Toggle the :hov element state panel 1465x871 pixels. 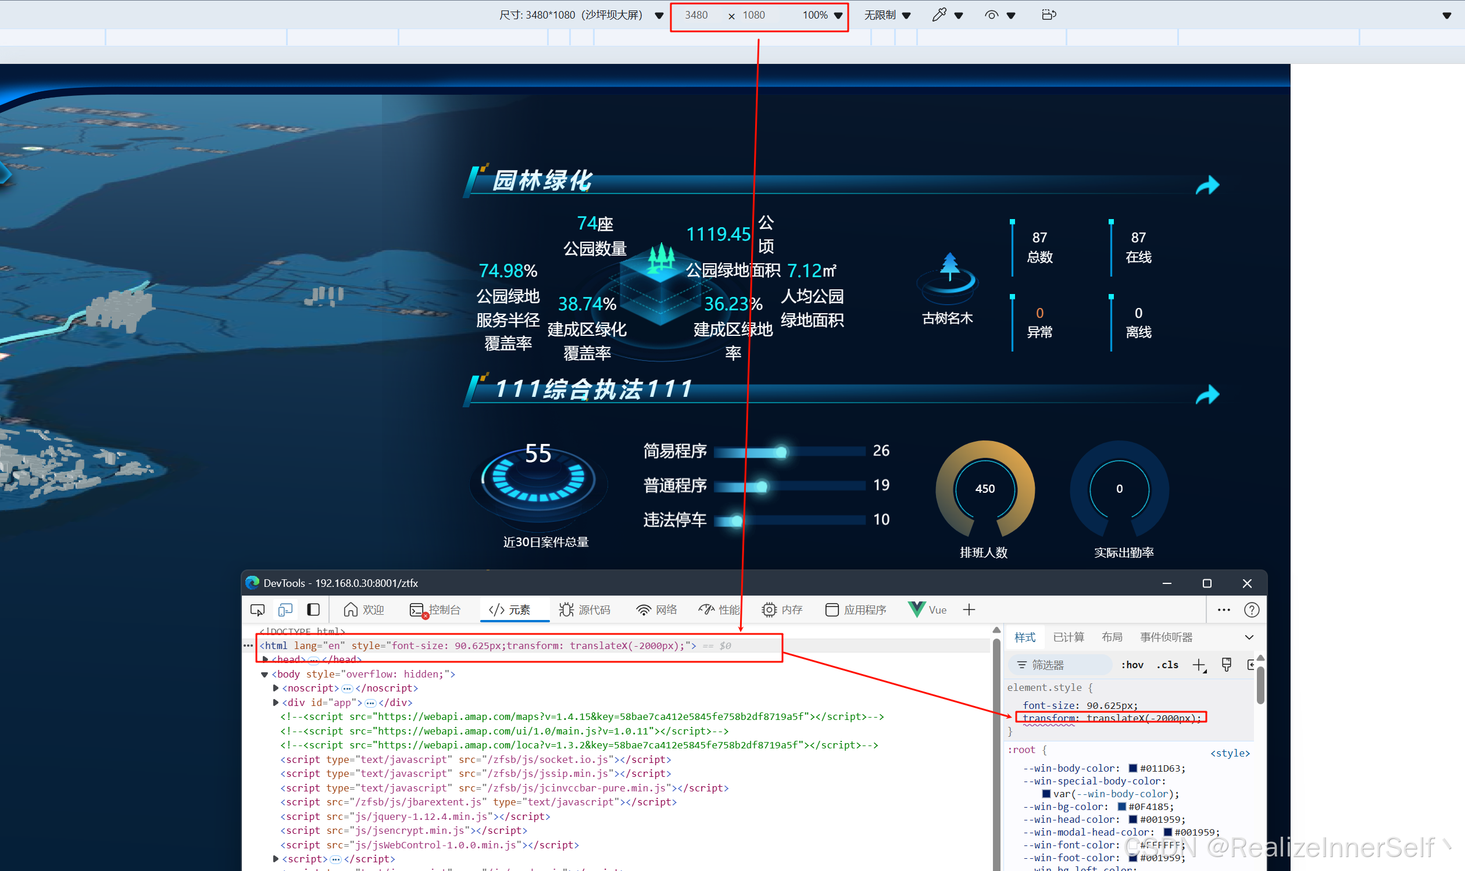1132,665
